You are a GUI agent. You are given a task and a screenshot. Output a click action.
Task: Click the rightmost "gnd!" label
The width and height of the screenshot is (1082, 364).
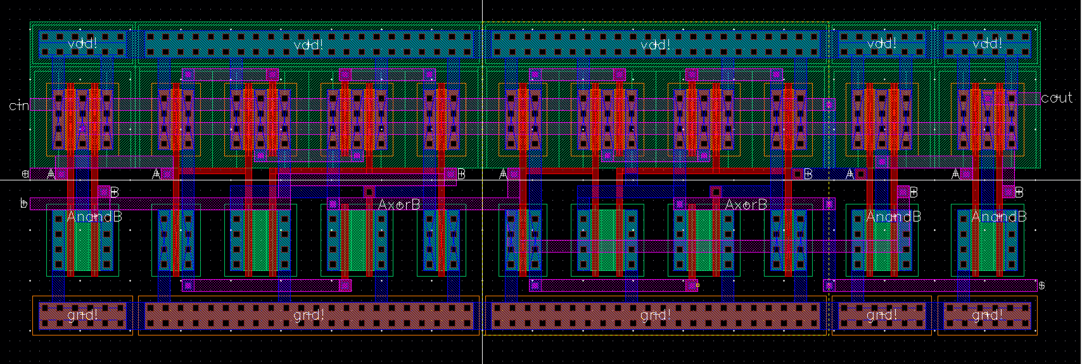[988, 314]
